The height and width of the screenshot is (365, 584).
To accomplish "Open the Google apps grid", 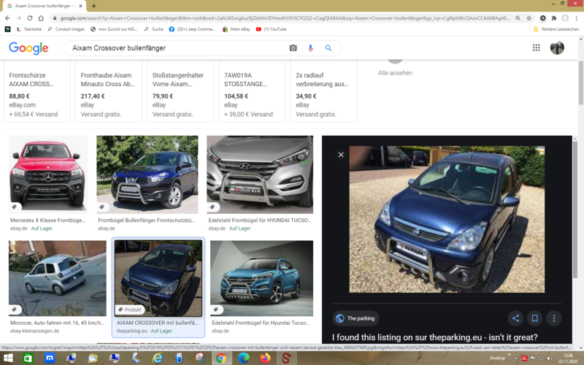I will pyautogui.click(x=536, y=47).
